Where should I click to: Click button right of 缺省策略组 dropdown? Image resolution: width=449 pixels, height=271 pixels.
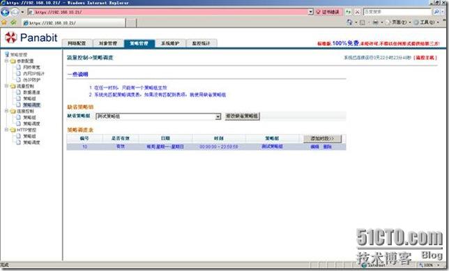coord(242,116)
